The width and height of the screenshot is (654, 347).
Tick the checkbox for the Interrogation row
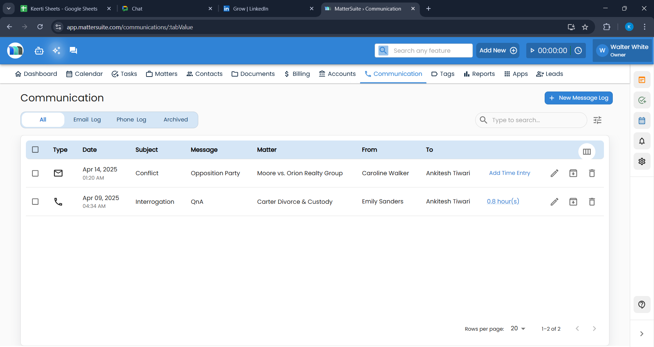click(35, 201)
